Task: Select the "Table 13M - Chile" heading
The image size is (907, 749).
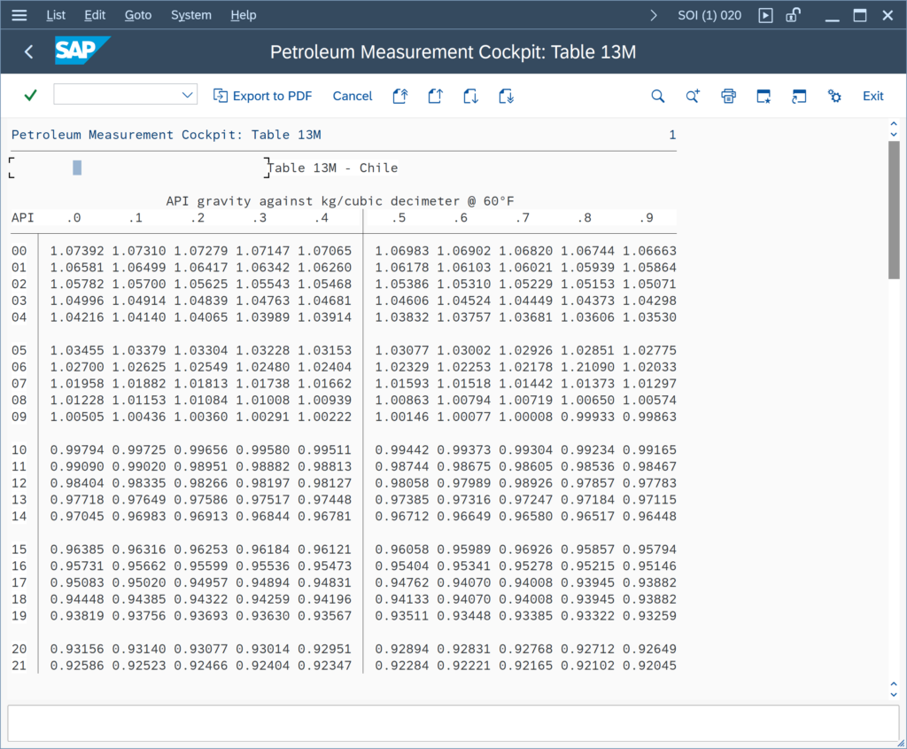Action: click(x=333, y=168)
